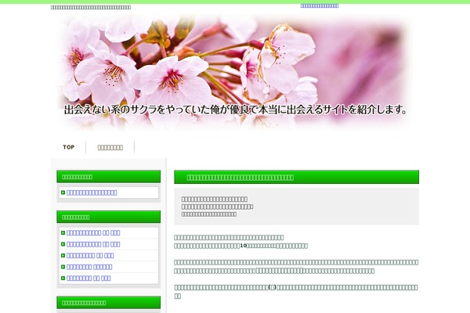Click the second green sidebar section header
Image resolution: width=470 pixels, height=313 pixels.
click(108, 217)
